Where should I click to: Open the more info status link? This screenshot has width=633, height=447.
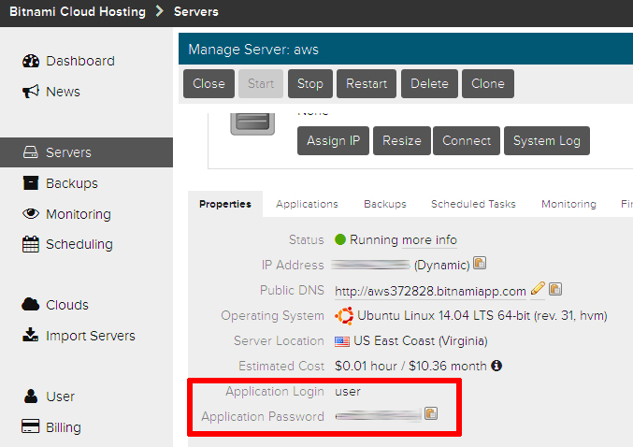(x=429, y=239)
